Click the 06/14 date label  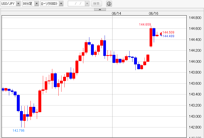click(116, 13)
